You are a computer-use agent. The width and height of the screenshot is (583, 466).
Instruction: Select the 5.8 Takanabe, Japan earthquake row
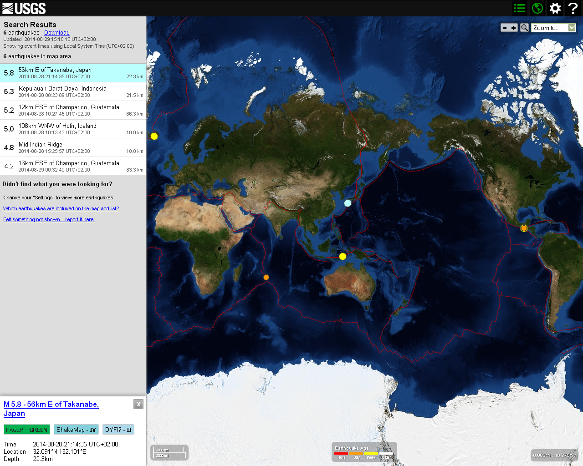73,73
